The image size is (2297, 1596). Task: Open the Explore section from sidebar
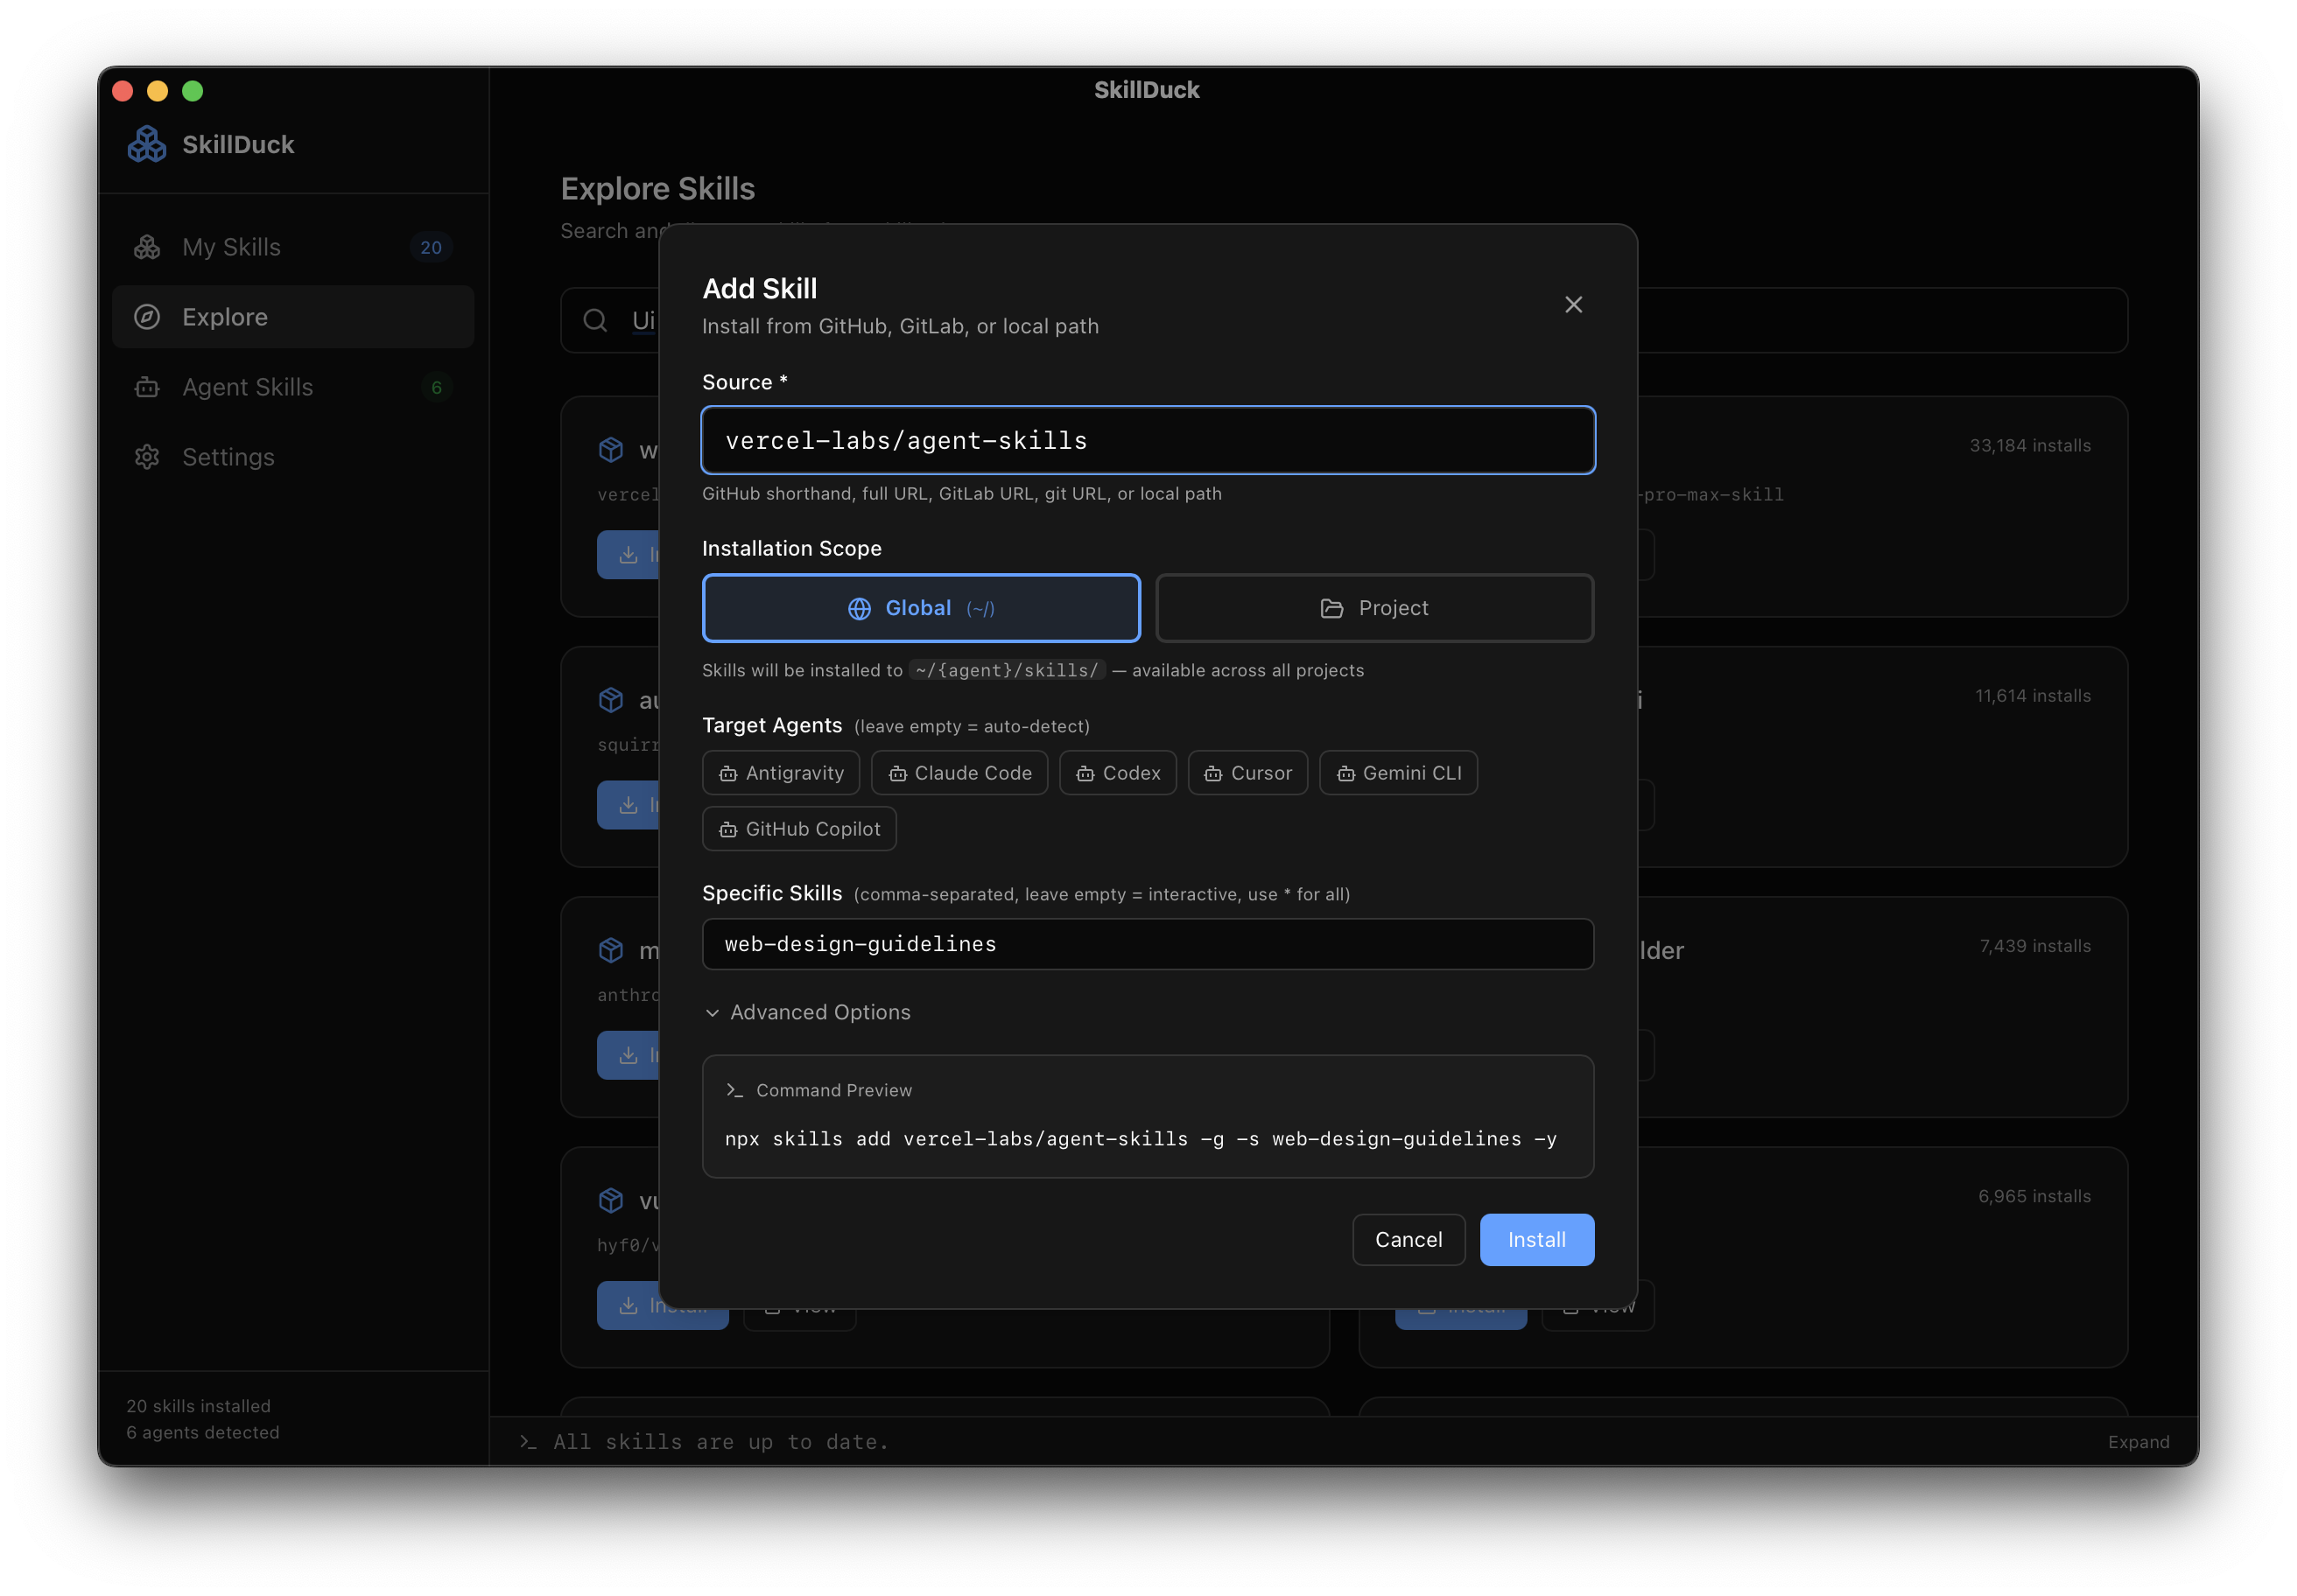click(x=224, y=317)
